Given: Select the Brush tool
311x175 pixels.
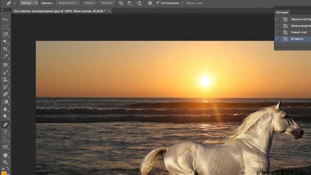Looking at the screenshot, I should pyautogui.click(x=5, y=72).
